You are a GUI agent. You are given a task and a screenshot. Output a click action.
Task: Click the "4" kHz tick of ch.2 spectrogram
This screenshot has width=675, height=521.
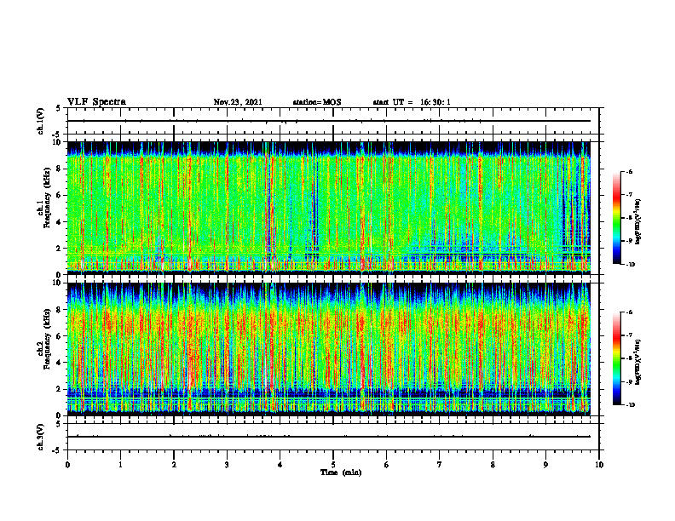pyautogui.click(x=60, y=363)
